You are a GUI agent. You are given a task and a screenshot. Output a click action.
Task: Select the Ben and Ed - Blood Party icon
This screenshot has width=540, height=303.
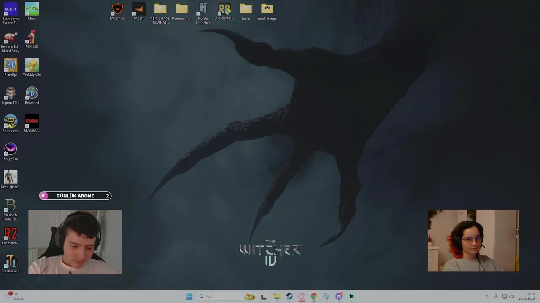tap(11, 41)
